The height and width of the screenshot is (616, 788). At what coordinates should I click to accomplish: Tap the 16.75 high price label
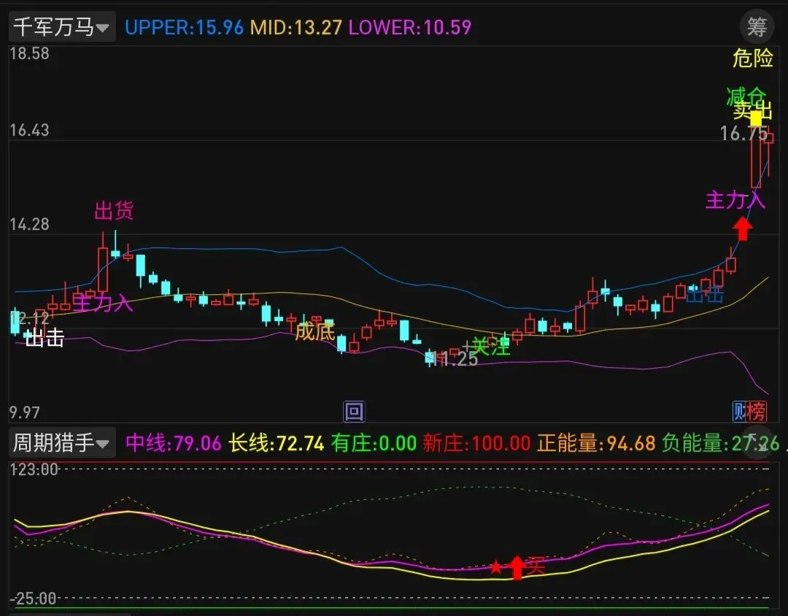[x=743, y=134]
